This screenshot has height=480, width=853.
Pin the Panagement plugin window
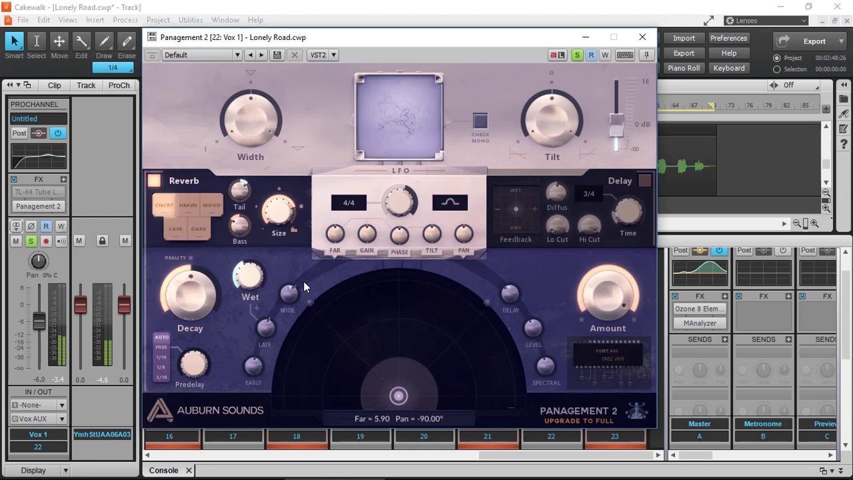pyautogui.click(x=646, y=55)
